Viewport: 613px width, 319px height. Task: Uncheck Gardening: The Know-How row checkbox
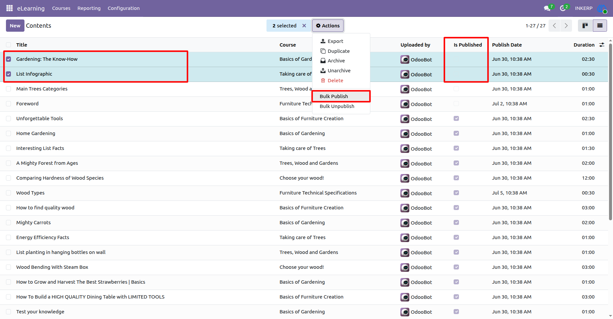pyautogui.click(x=9, y=59)
